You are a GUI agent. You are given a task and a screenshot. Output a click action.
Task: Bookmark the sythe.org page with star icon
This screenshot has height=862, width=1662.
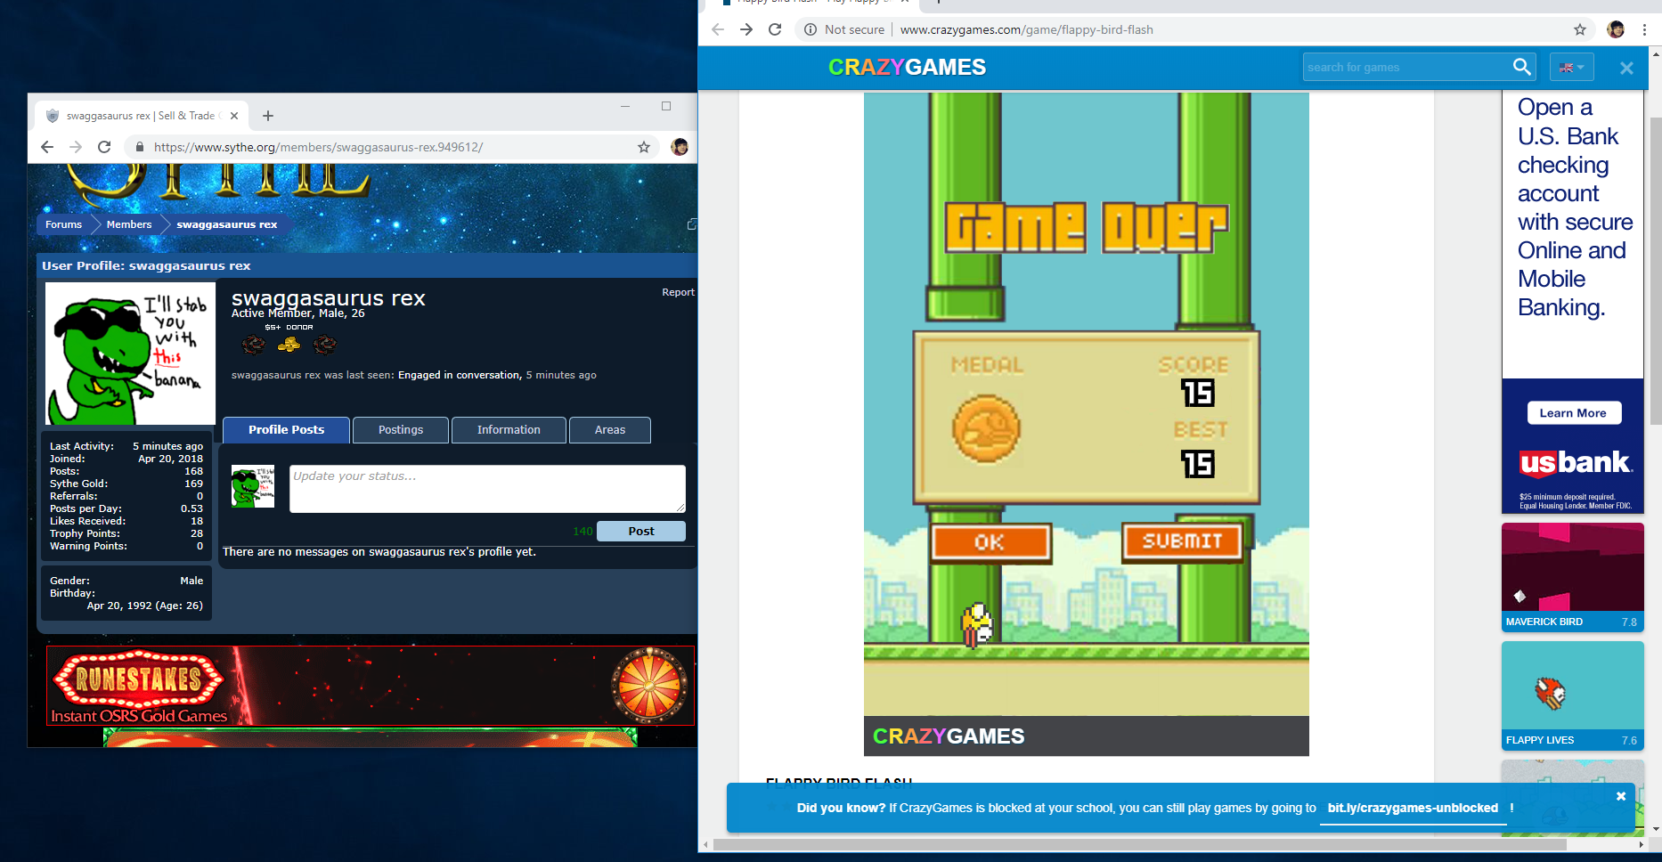(644, 147)
